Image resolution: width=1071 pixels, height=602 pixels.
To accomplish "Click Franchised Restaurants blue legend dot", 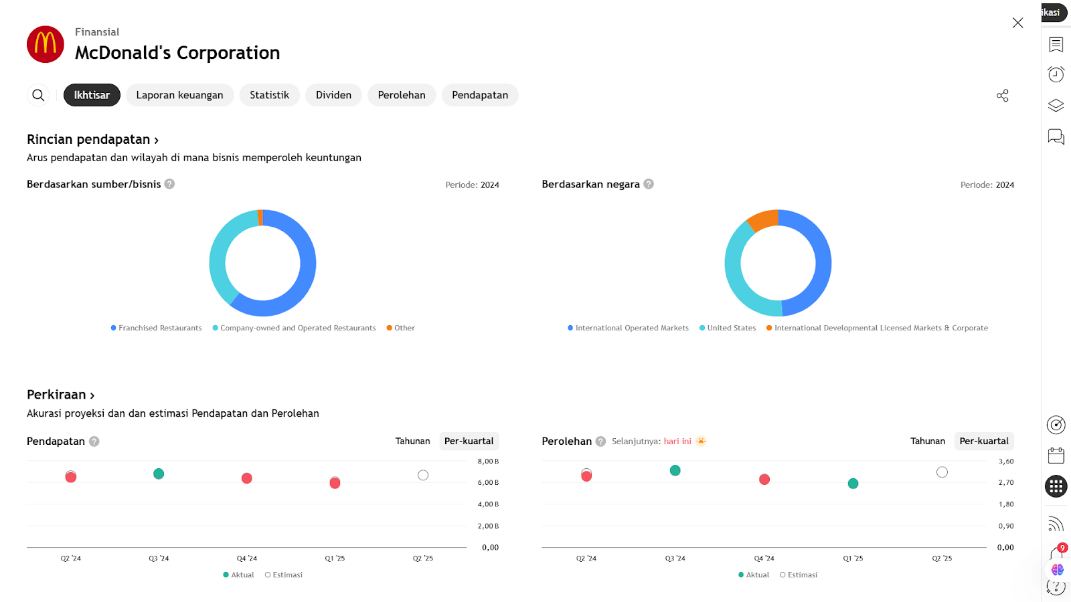I will point(114,328).
